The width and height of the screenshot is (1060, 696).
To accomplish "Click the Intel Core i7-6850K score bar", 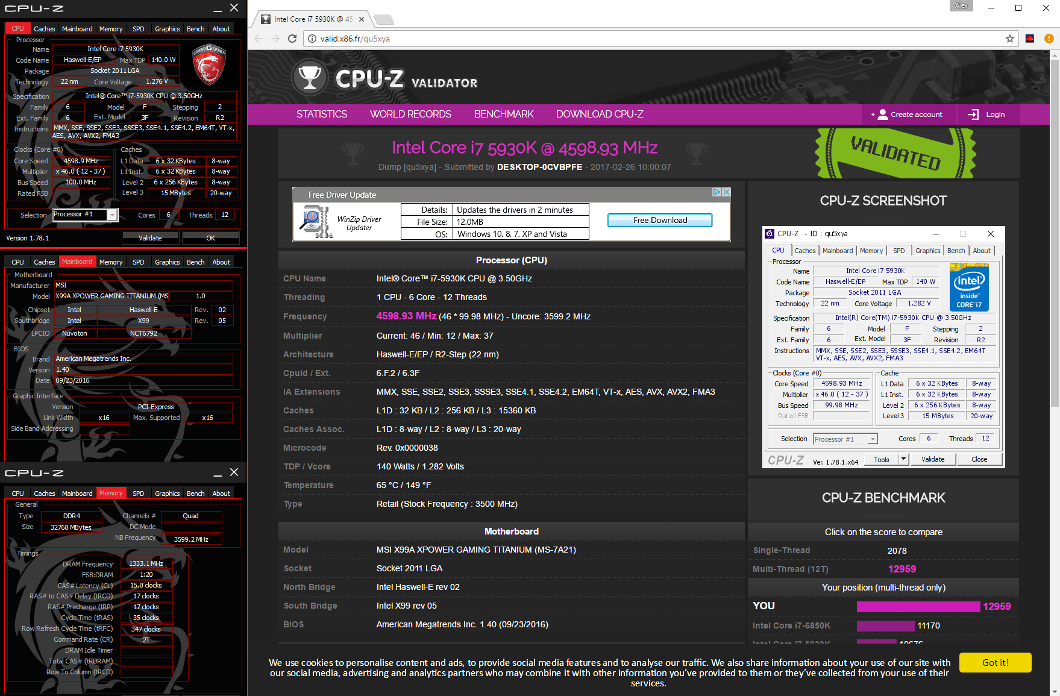I will point(885,626).
